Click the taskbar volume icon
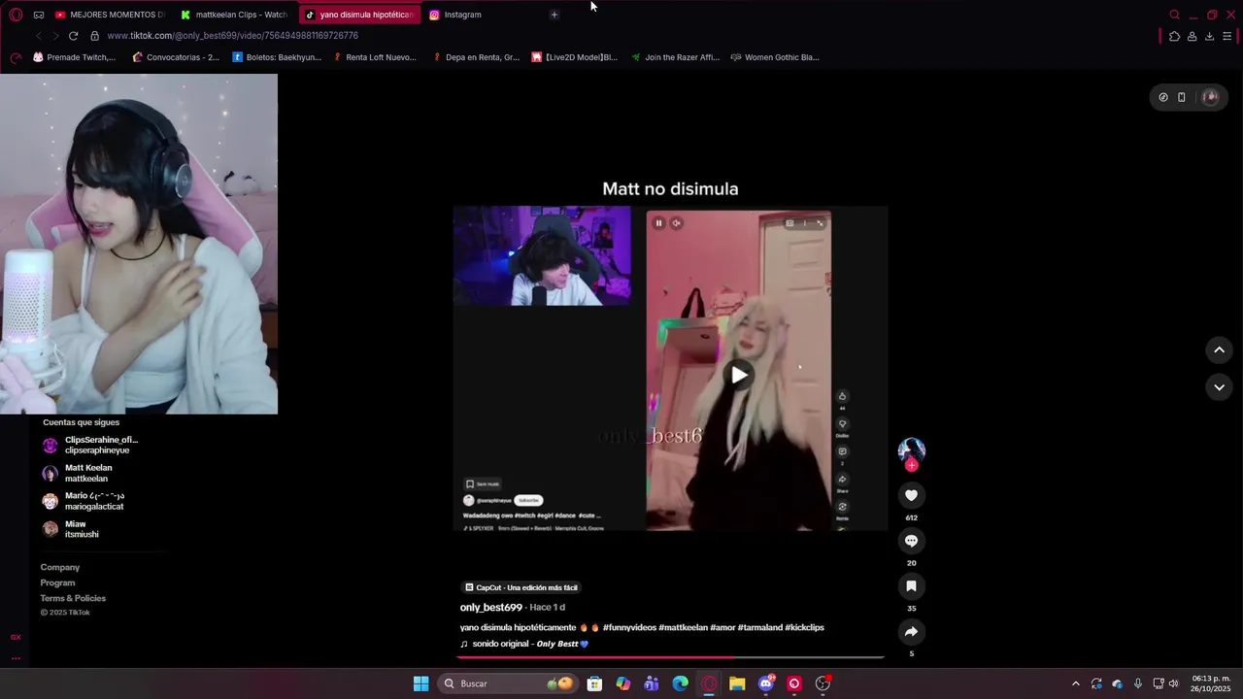The image size is (1243, 699). pos(1174,683)
